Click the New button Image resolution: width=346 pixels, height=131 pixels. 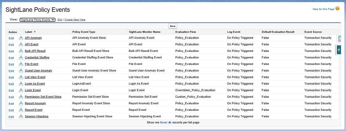coord(173,26)
